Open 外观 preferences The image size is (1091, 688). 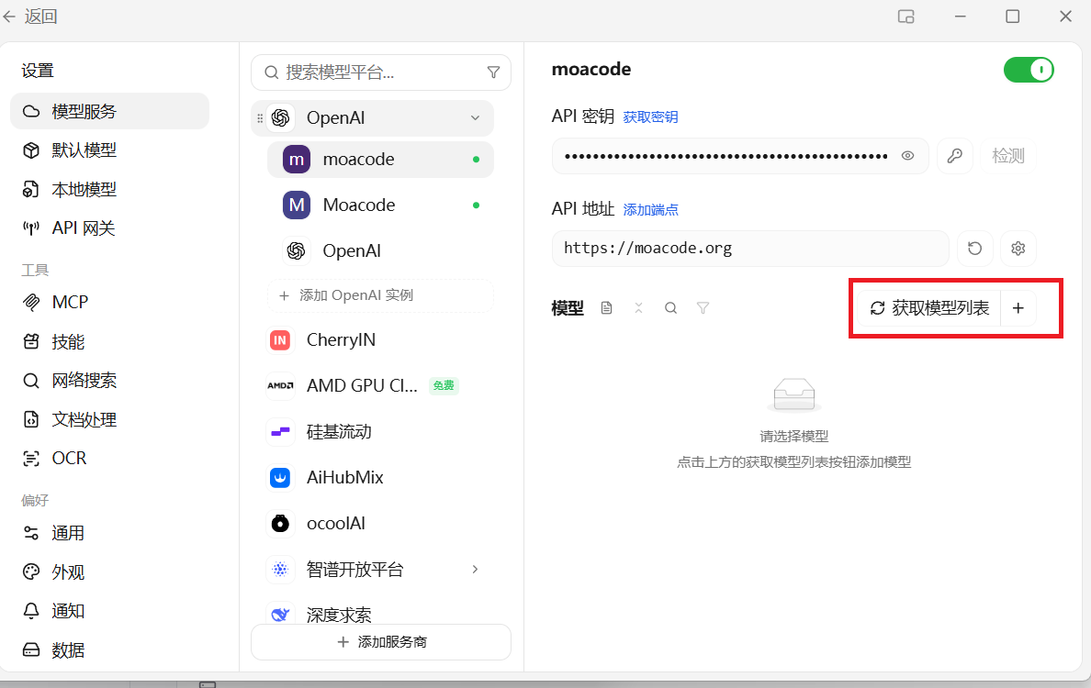[109, 571]
